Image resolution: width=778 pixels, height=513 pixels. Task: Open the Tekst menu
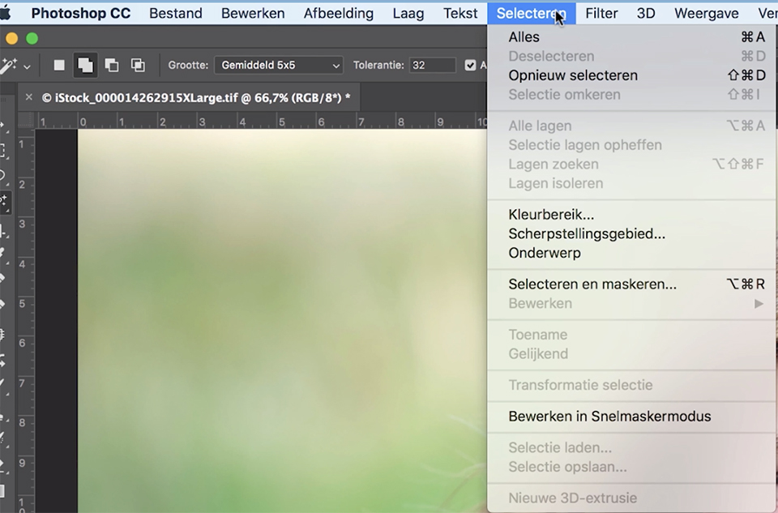[460, 13]
